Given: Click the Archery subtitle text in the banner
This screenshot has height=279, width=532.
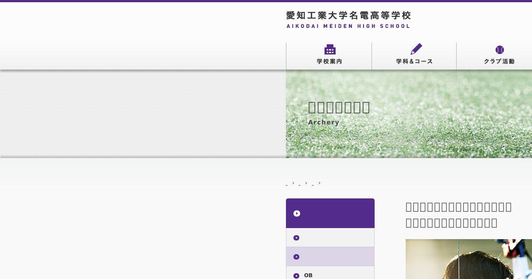Looking at the screenshot, I should pos(324,122).
